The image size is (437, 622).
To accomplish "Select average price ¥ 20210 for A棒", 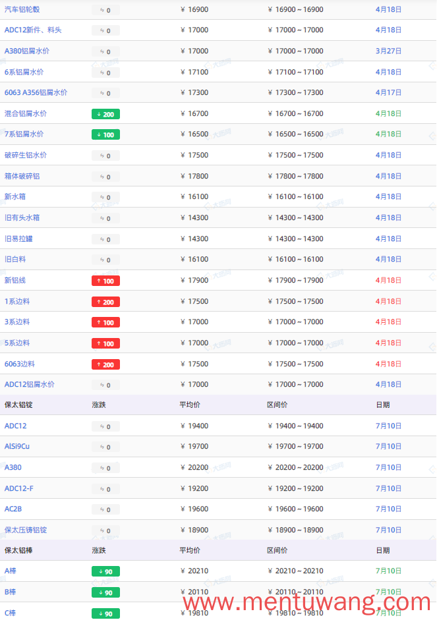I will tap(194, 571).
